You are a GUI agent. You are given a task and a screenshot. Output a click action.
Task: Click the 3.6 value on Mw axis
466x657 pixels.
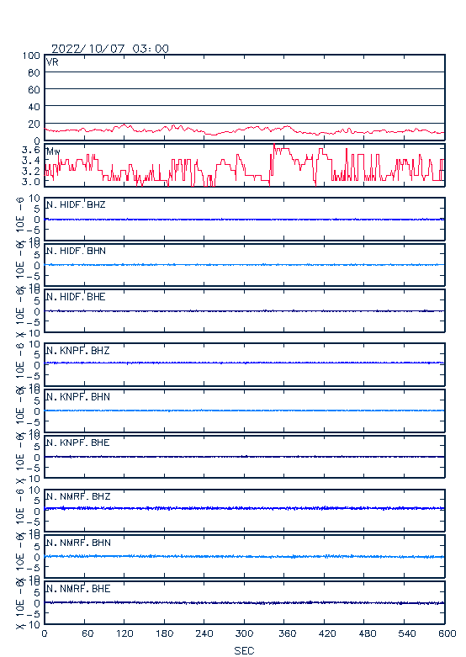[x=31, y=150]
